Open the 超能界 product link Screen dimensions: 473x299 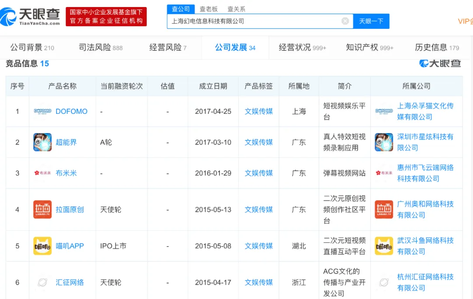[66, 142]
